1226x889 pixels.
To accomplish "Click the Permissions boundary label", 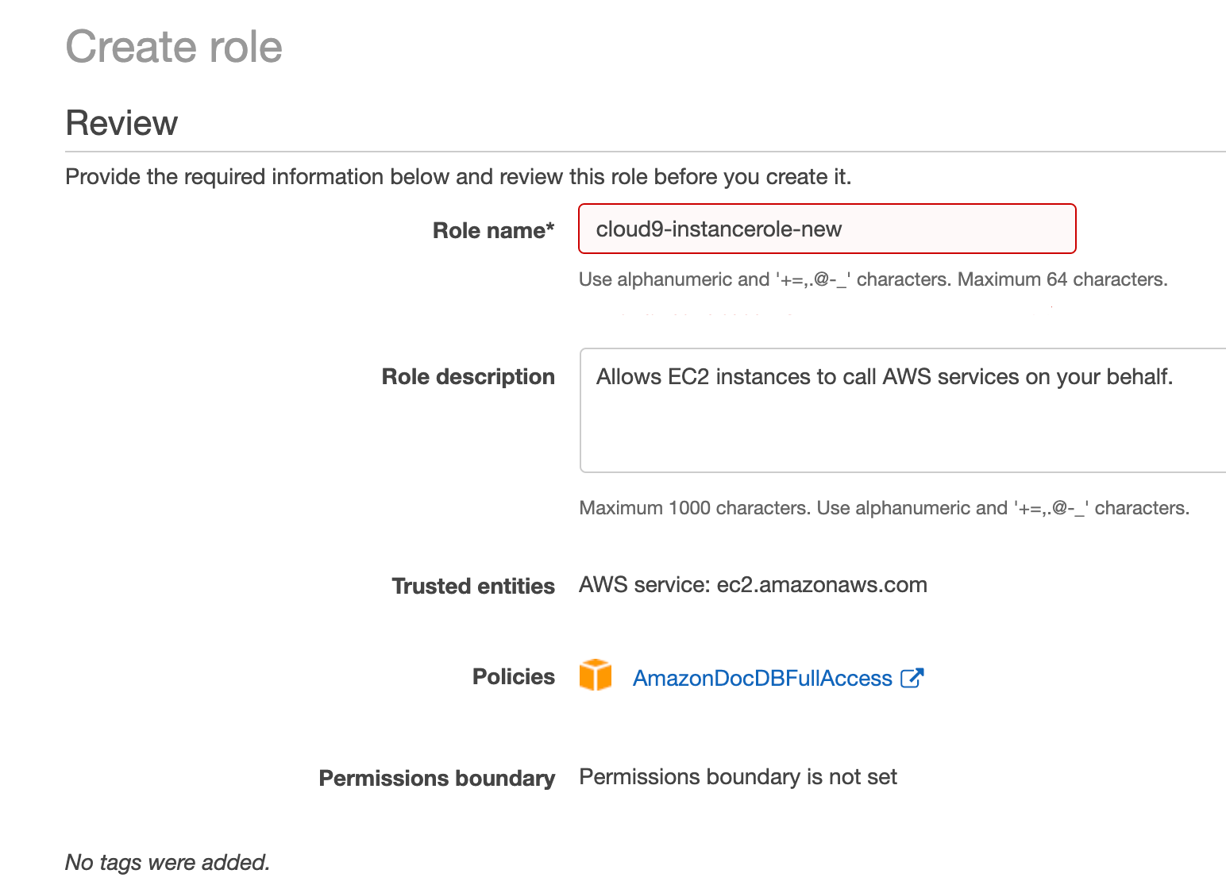I will tap(437, 778).
